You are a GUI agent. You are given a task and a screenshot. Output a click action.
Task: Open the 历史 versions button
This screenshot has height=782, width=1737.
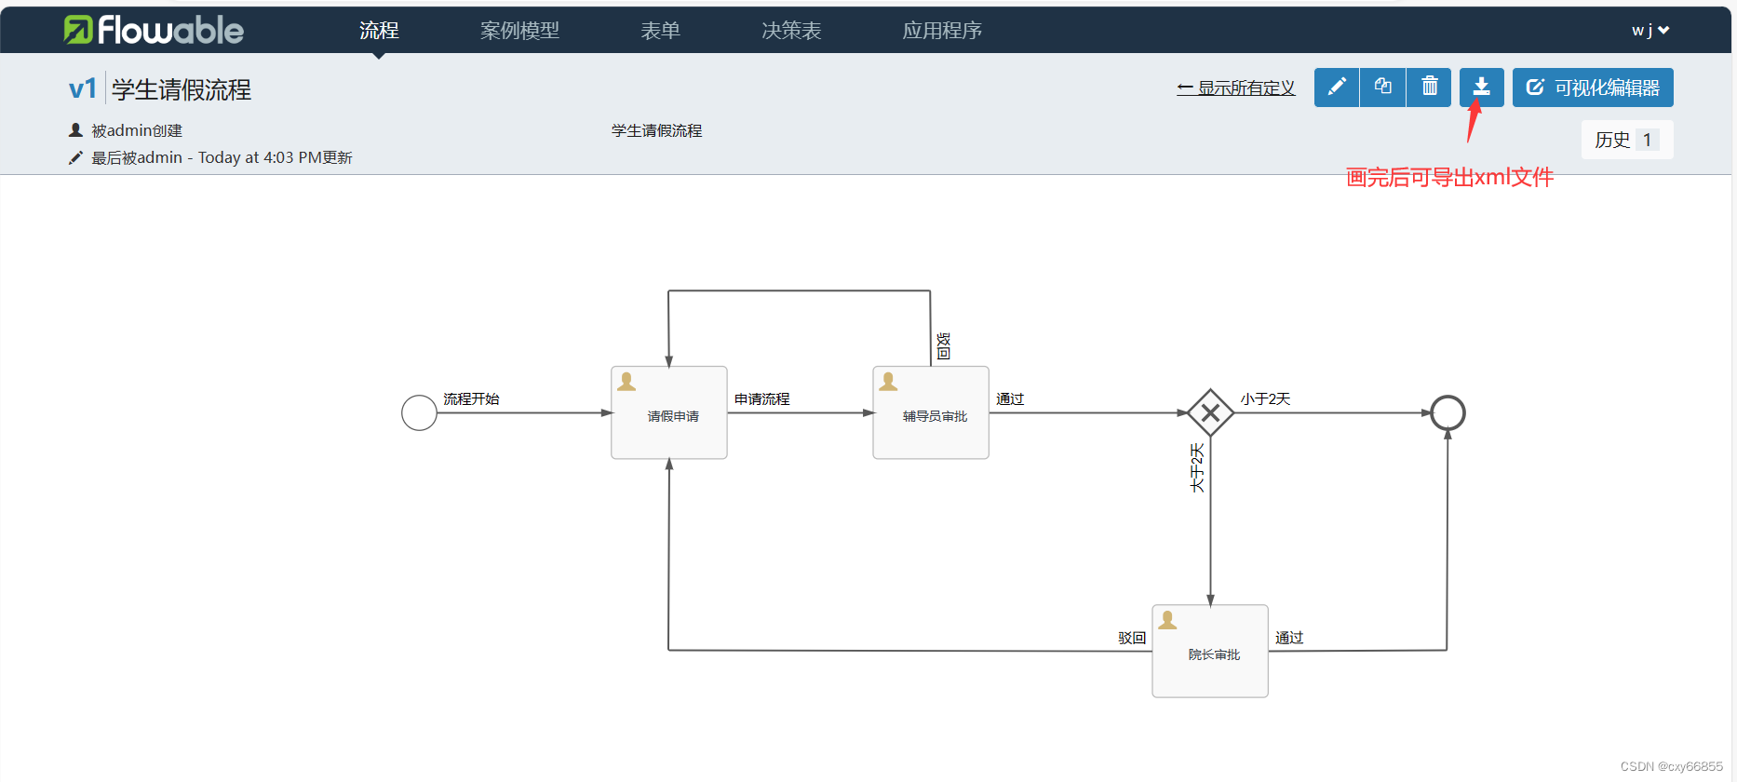pos(1627,140)
